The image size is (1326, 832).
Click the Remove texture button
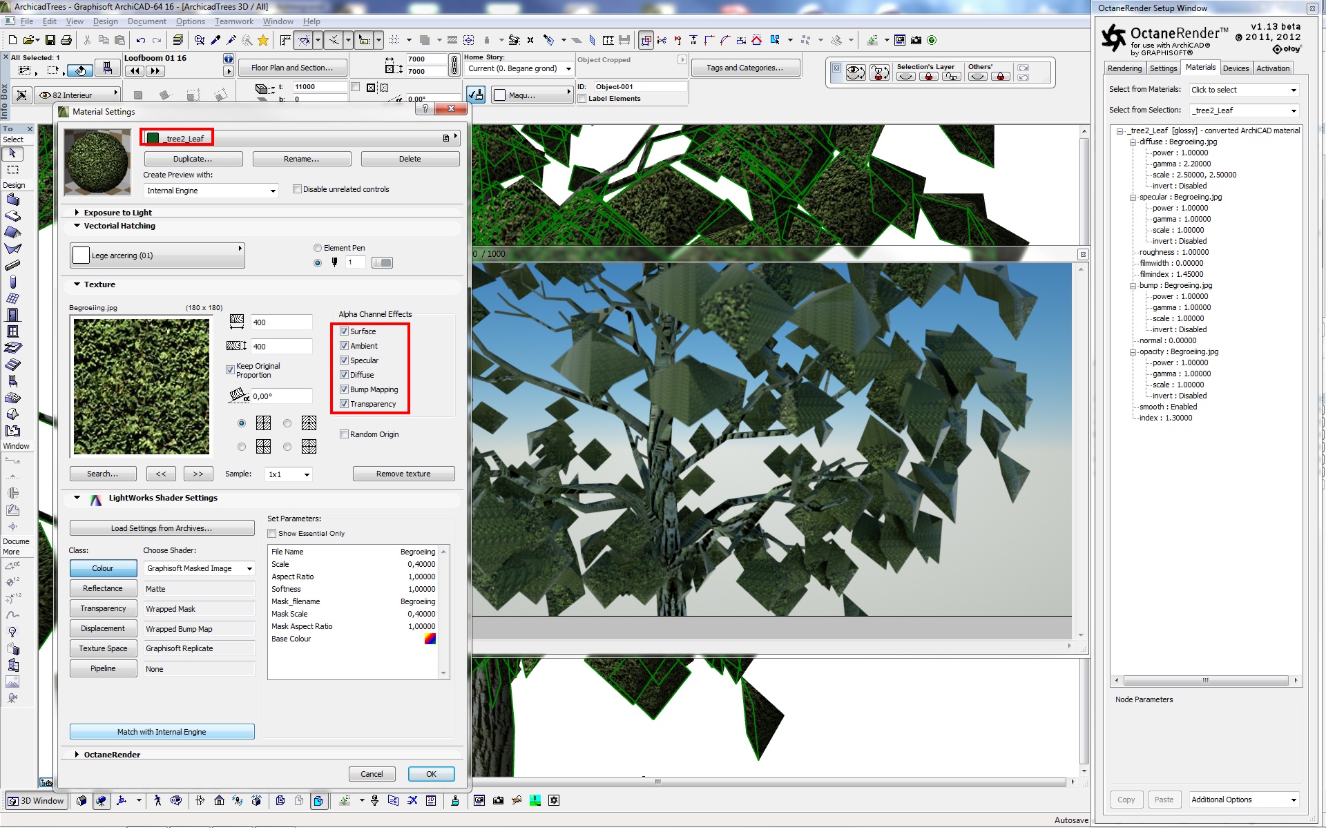[x=403, y=474]
